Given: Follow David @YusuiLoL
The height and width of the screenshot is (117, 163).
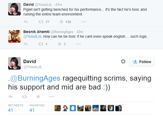Looking at the screenshot, I should pos(142,62).
